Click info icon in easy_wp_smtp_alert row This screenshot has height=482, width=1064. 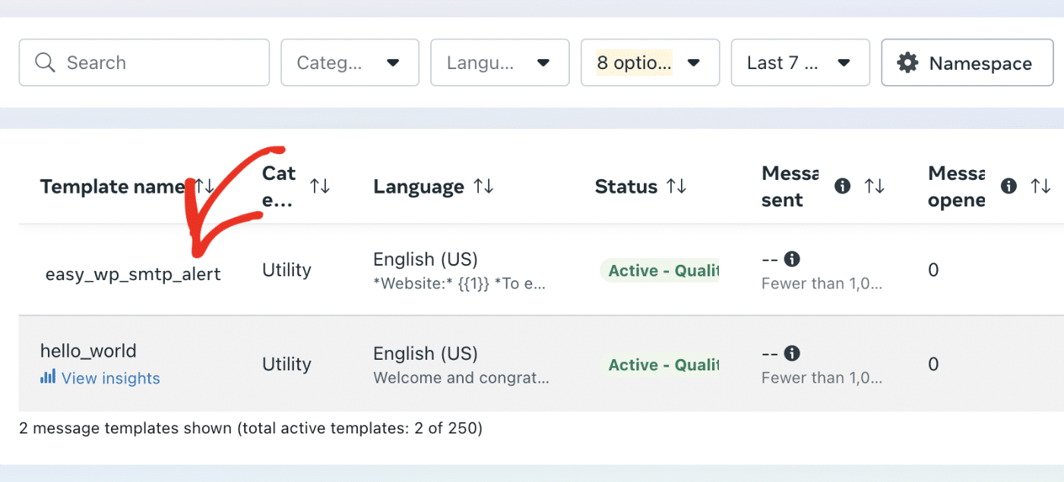(792, 260)
